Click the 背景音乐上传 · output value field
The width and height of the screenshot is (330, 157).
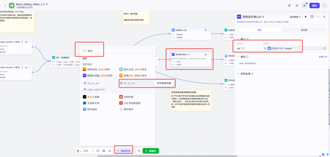point(293,48)
